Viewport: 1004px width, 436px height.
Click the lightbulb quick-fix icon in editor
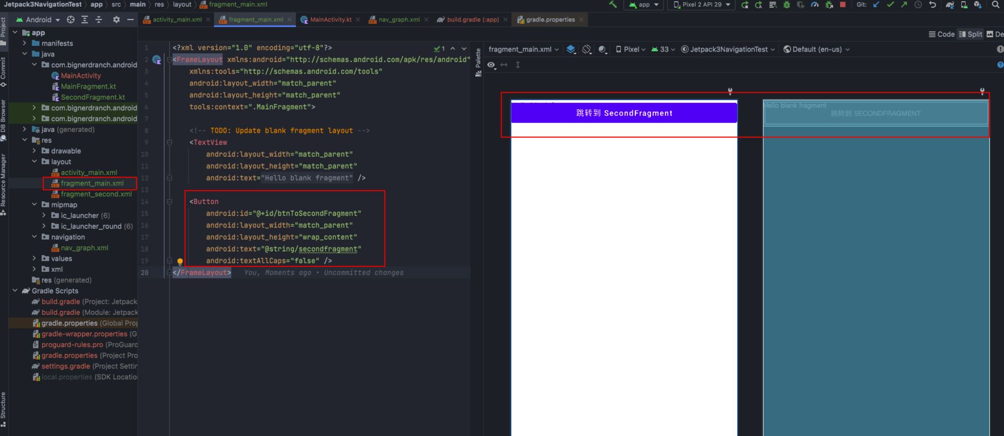(180, 262)
